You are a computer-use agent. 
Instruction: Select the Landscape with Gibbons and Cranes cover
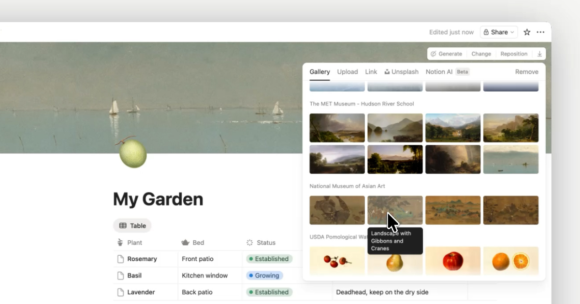pos(395,210)
